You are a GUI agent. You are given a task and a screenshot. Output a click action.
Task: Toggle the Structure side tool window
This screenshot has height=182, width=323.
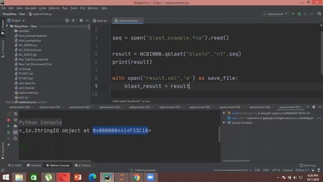3,49
